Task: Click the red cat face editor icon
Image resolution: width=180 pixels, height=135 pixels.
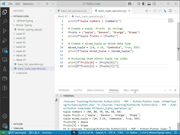Action: [x=155, y=11]
